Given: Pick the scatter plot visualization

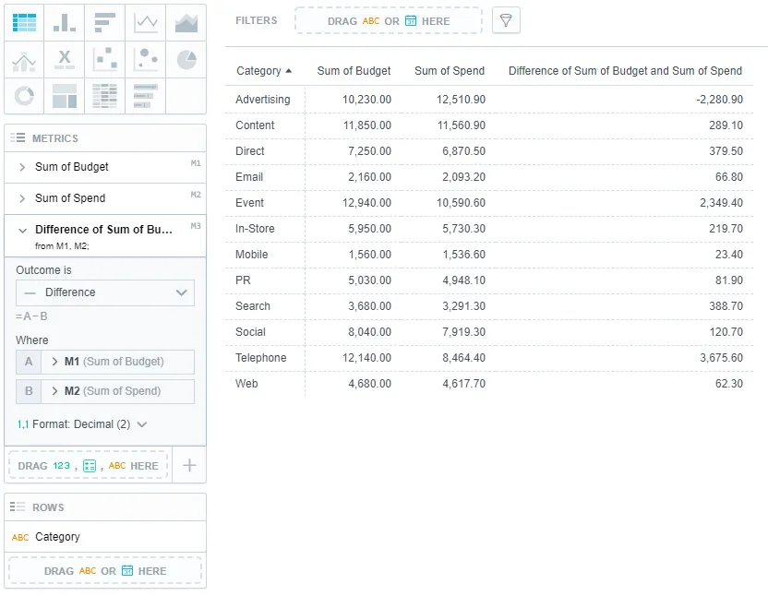Looking at the screenshot, I should (105, 58).
